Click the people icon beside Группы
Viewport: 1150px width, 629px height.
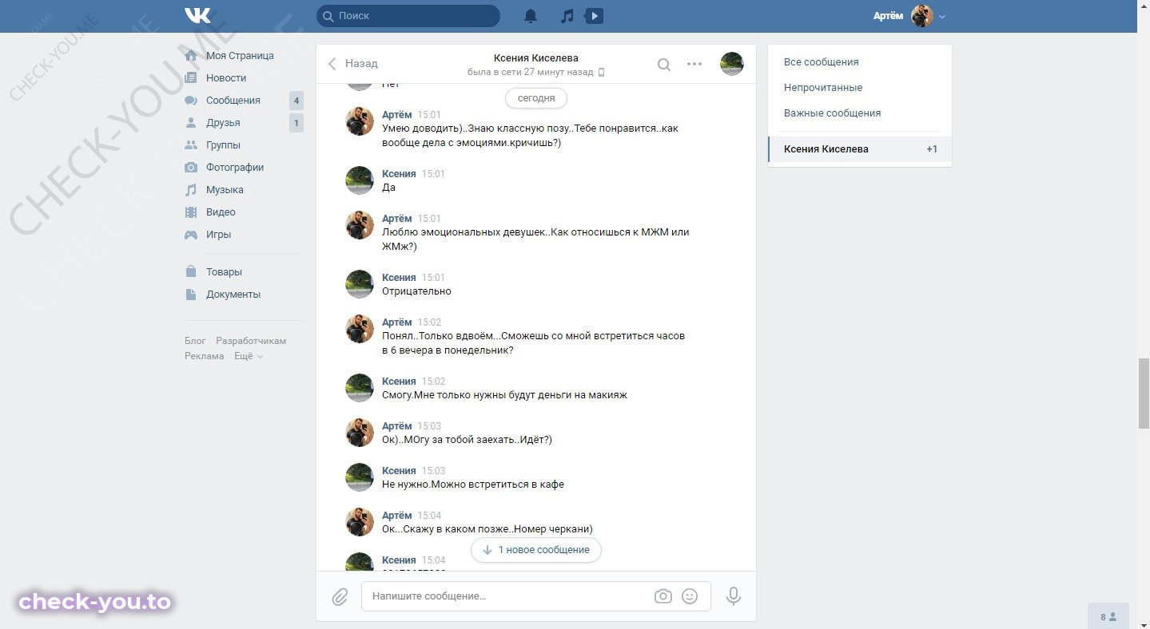pyautogui.click(x=191, y=145)
